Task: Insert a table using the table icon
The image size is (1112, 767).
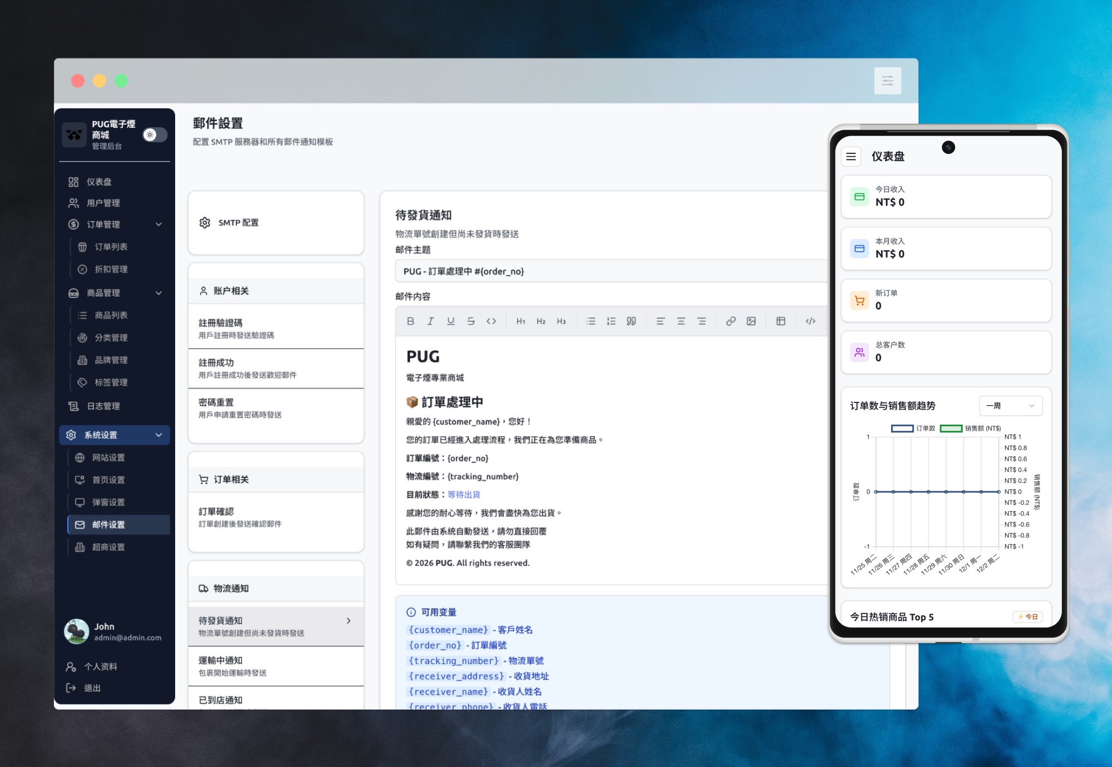Action: click(x=781, y=321)
